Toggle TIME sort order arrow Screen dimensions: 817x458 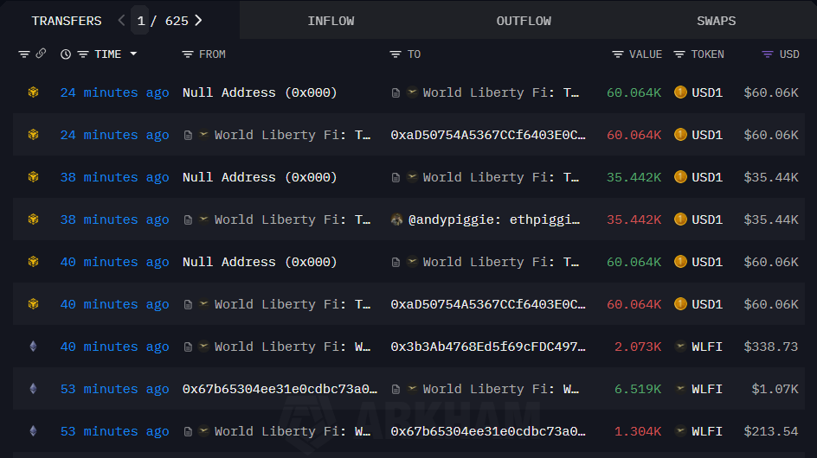click(x=133, y=54)
